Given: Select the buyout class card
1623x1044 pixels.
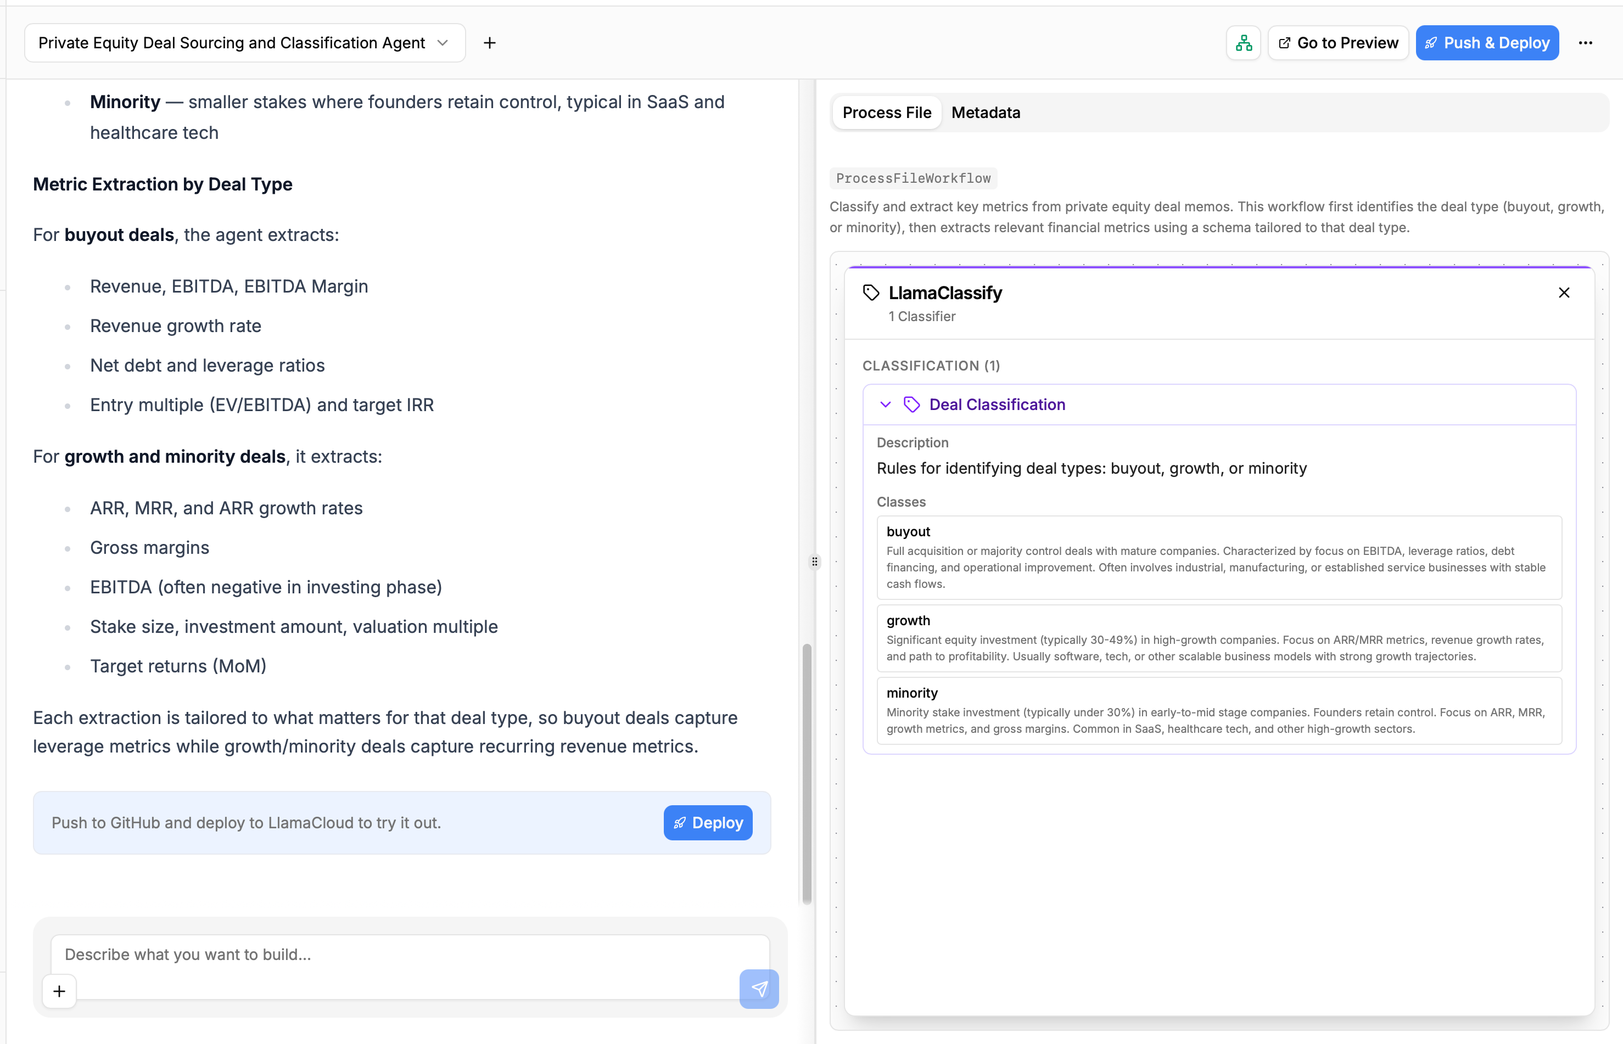Looking at the screenshot, I should (x=1218, y=557).
